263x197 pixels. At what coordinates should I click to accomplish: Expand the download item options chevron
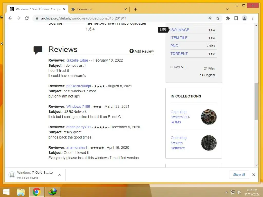pyautogui.click(x=59, y=175)
